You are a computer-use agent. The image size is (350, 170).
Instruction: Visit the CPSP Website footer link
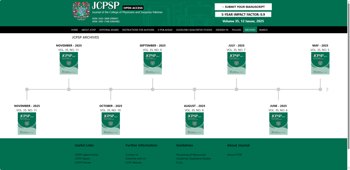click(134, 163)
